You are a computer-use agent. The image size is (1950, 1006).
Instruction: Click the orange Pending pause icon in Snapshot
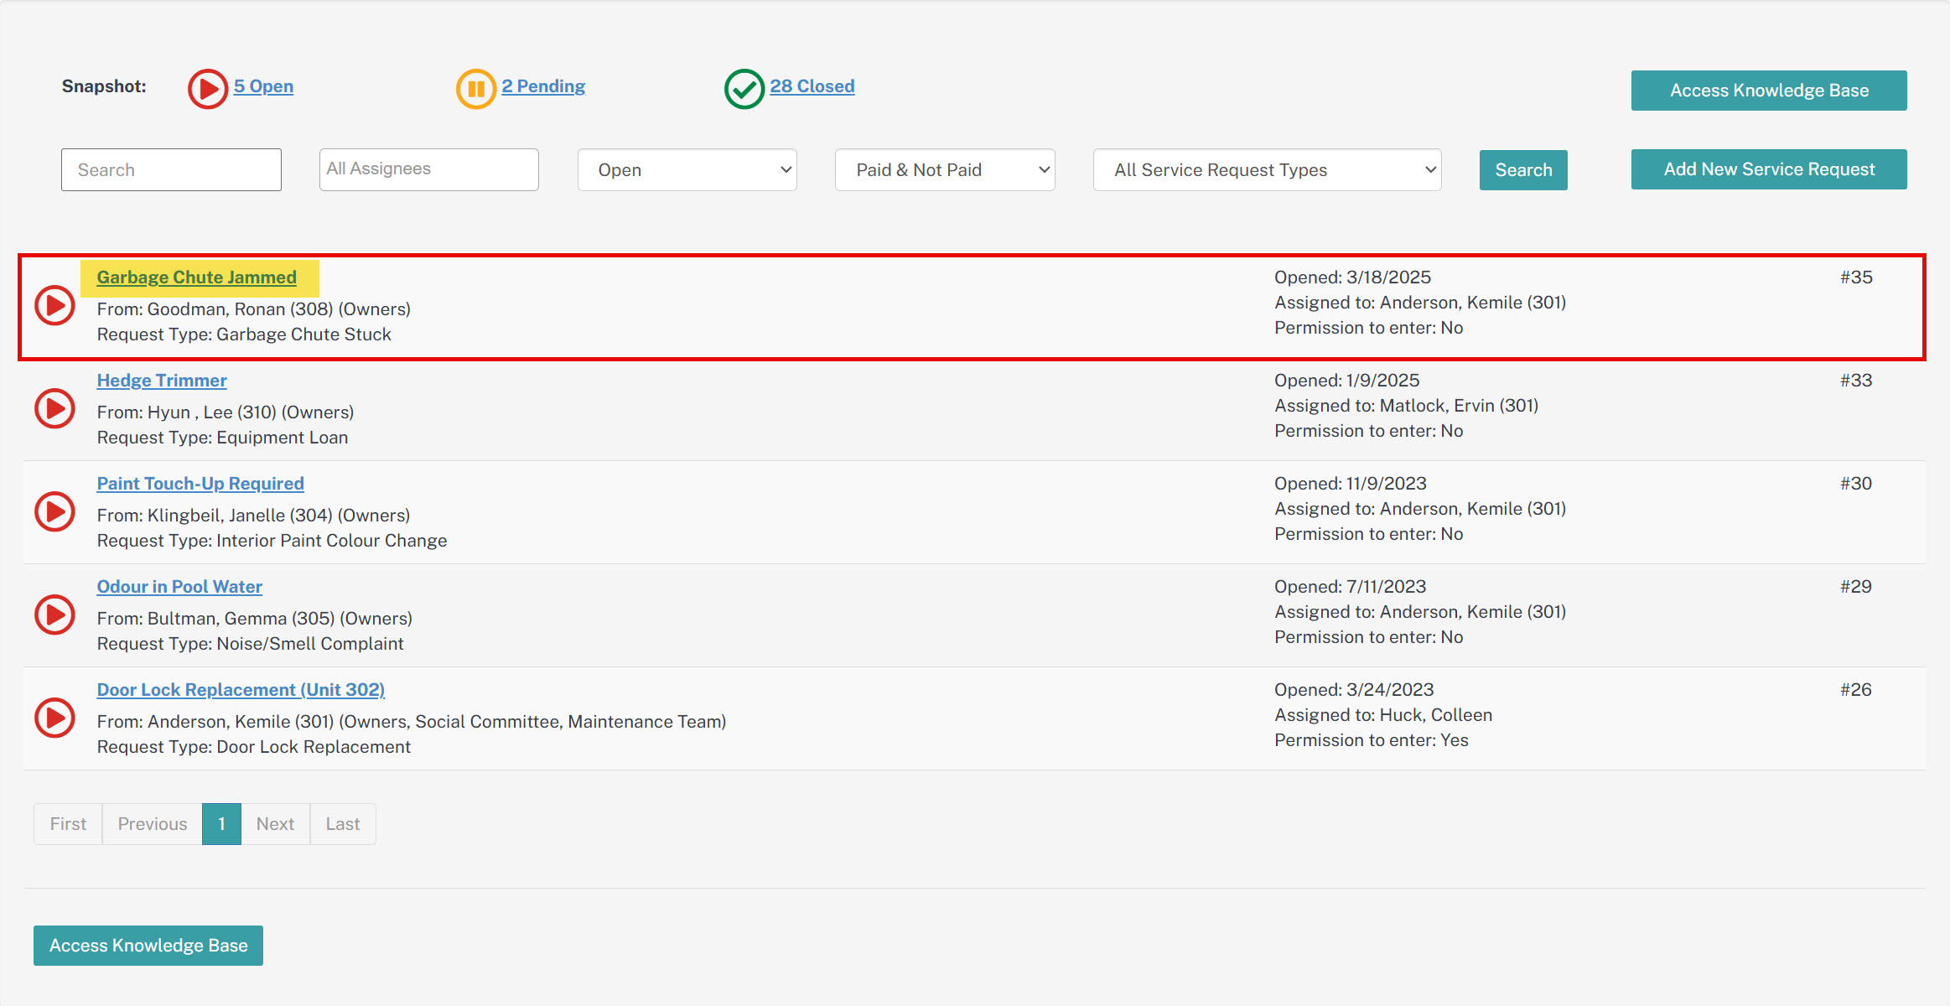tap(476, 89)
